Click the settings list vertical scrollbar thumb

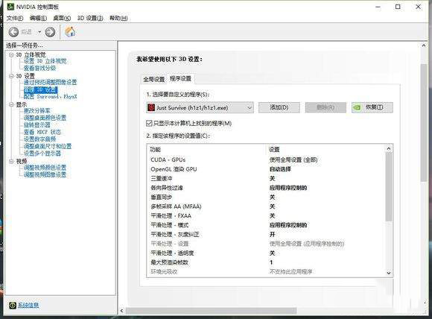[x=389, y=186]
